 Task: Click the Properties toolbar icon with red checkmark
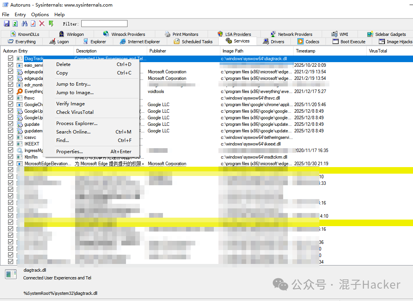[x=33, y=24]
